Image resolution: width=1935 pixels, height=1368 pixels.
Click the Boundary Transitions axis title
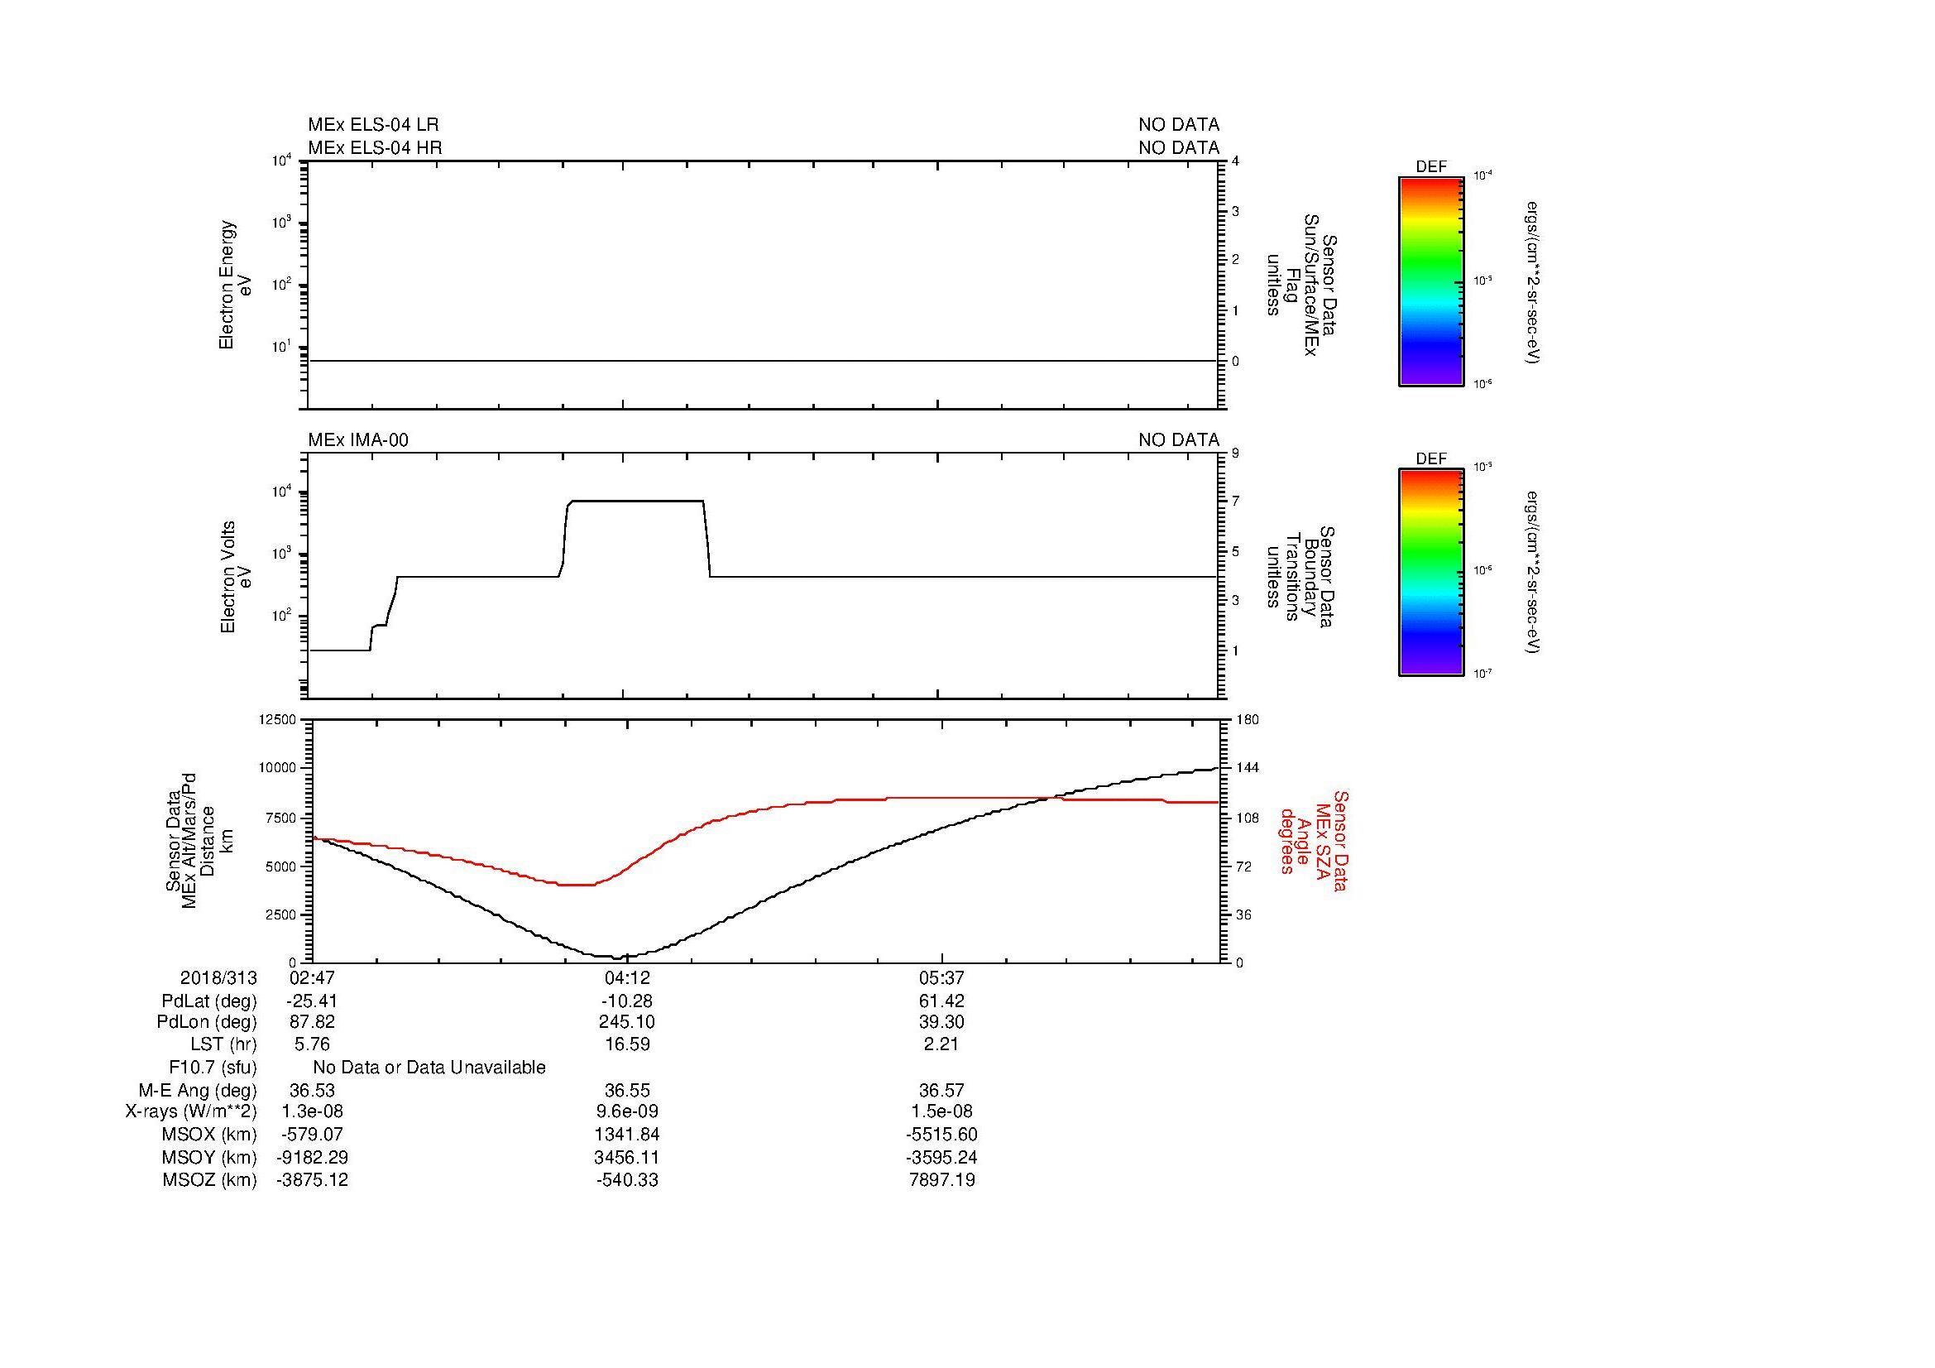(1303, 578)
